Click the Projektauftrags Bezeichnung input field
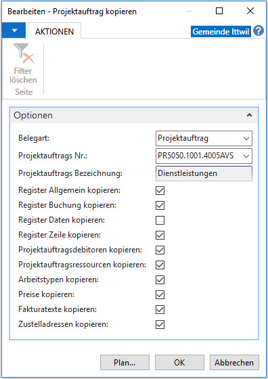 [204, 173]
